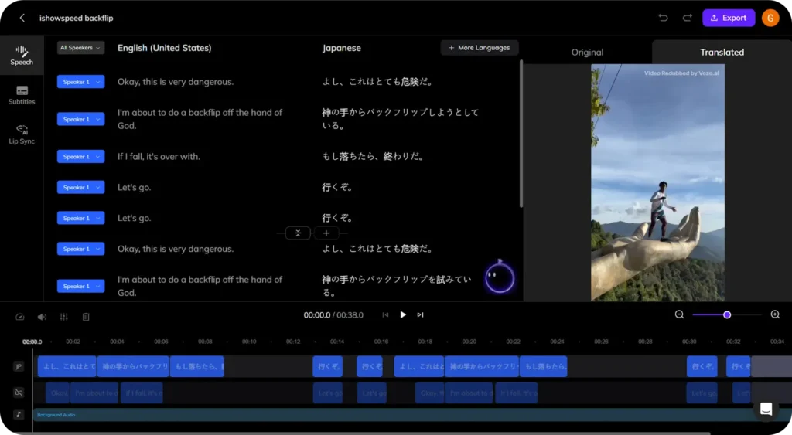Select the first 'よし、これはとて' clip on the timeline
Viewport: 792px width, 435px height.
pyautogui.click(x=67, y=366)
